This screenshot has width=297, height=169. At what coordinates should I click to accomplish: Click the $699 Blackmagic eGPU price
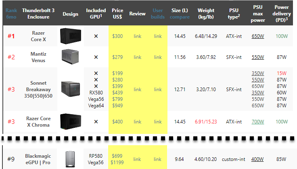coord(117,156)
